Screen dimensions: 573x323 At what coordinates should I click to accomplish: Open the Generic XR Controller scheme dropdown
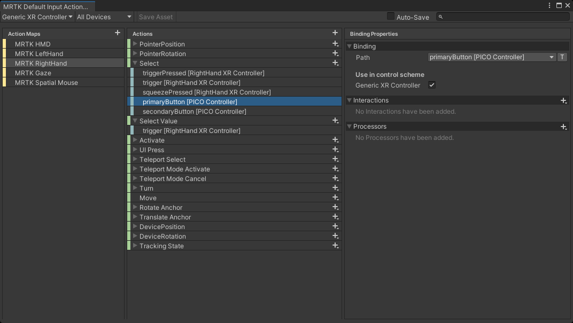pos(37,17)
